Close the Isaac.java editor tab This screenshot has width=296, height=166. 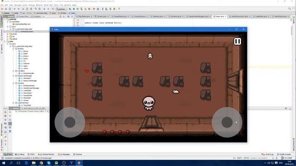[225, 17]
